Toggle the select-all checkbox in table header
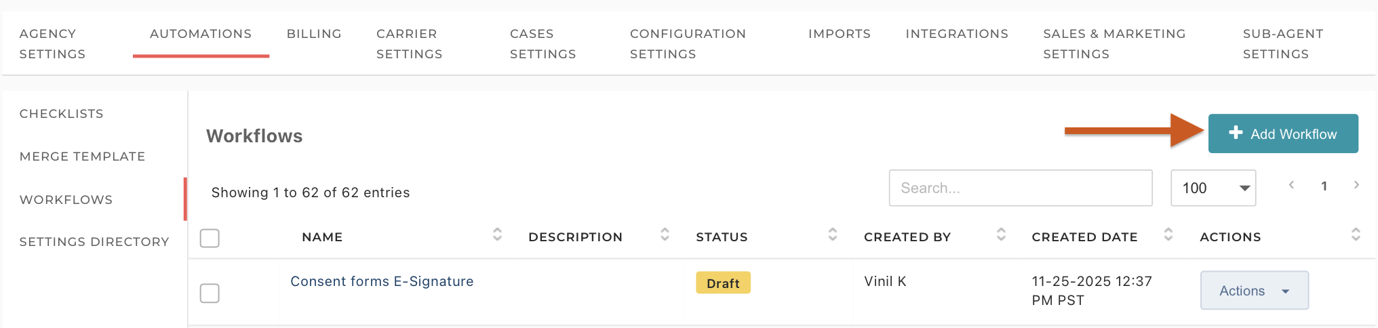Image resolution: width=1378 pixels, height=328 pixels. pos(210,239)
